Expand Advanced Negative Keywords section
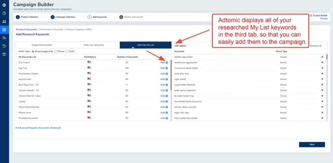 click(x=39, y=128)
